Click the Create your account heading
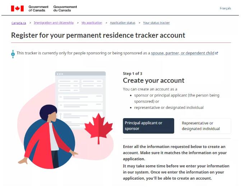 click(x=154, y=80)
